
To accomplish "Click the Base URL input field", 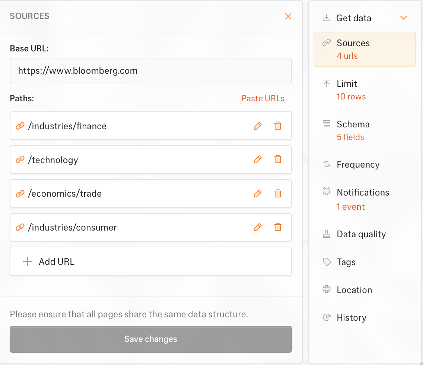I will 150,71.
